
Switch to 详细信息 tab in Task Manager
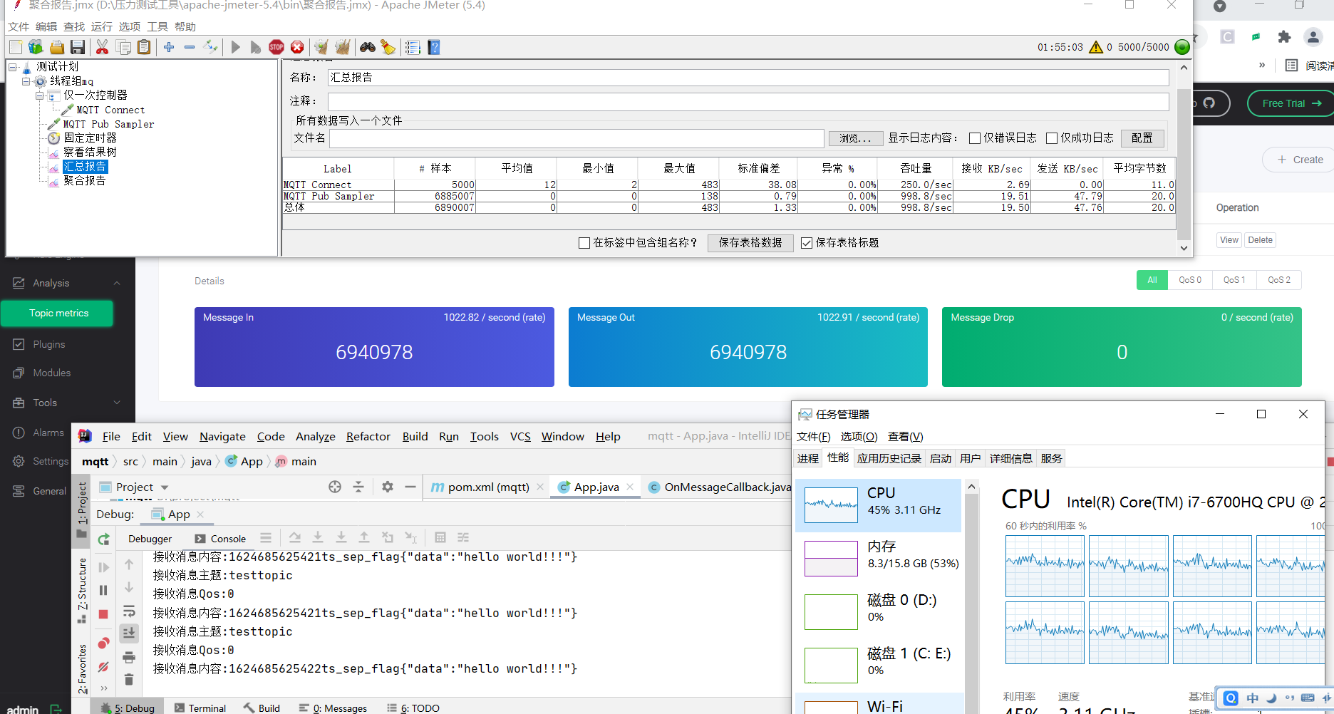click(1010, 458)
